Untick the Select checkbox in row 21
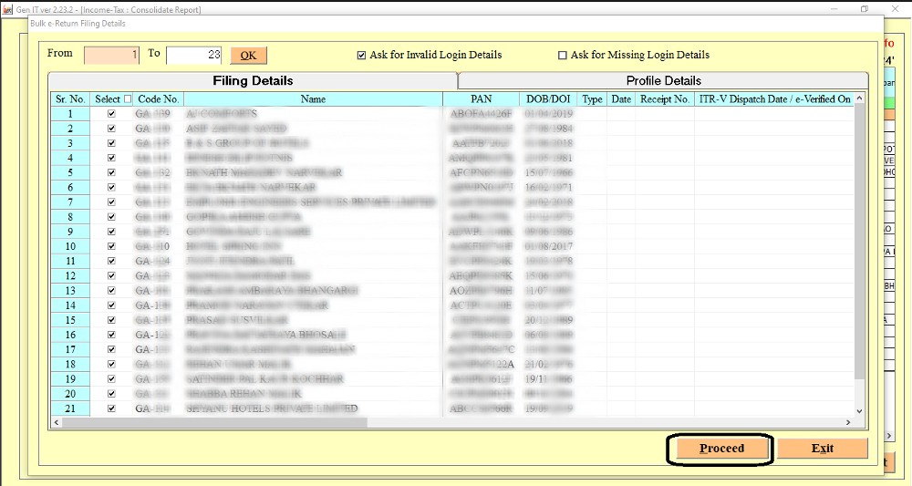The image size is (912, 486). click(x=111, y=408)
